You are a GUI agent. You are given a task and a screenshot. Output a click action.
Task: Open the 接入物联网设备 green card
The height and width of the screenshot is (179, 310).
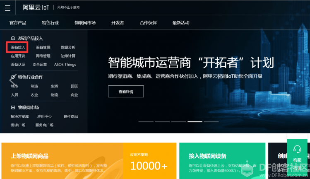point(222,161)
